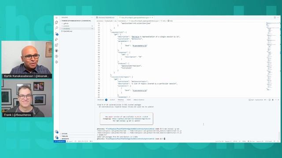Switch to the DEBUG CONSOLE panel tab

pos(139,100)
